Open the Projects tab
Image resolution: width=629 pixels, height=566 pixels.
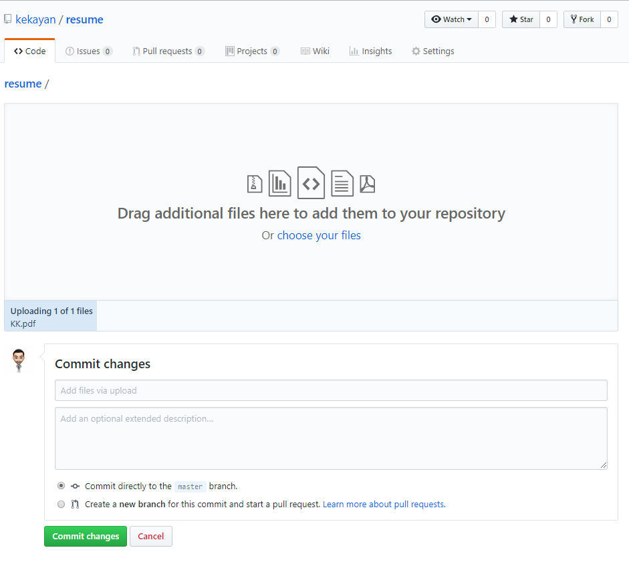(x=252, y=51)
